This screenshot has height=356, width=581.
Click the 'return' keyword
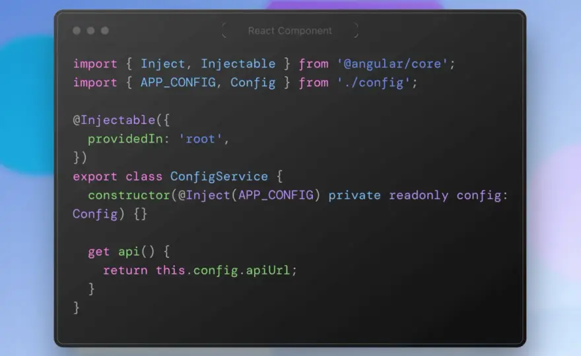[x=125, y=270]
